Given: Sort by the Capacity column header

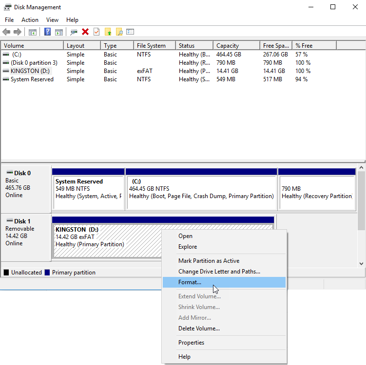Looking at the screenshot, I should pyautogui.click(x=237, y=45).
